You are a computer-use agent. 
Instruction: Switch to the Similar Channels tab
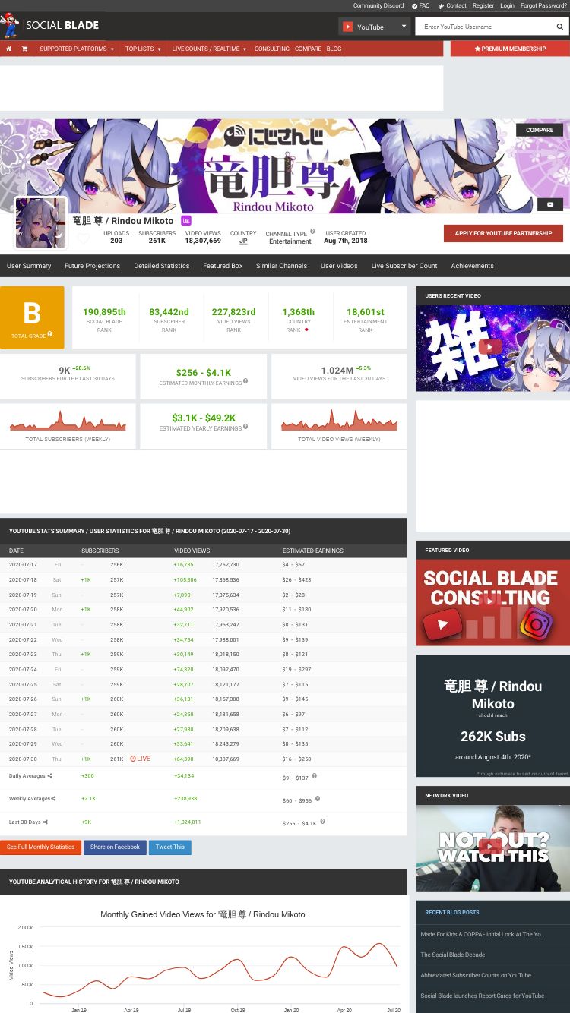click(x=281, y=266)
